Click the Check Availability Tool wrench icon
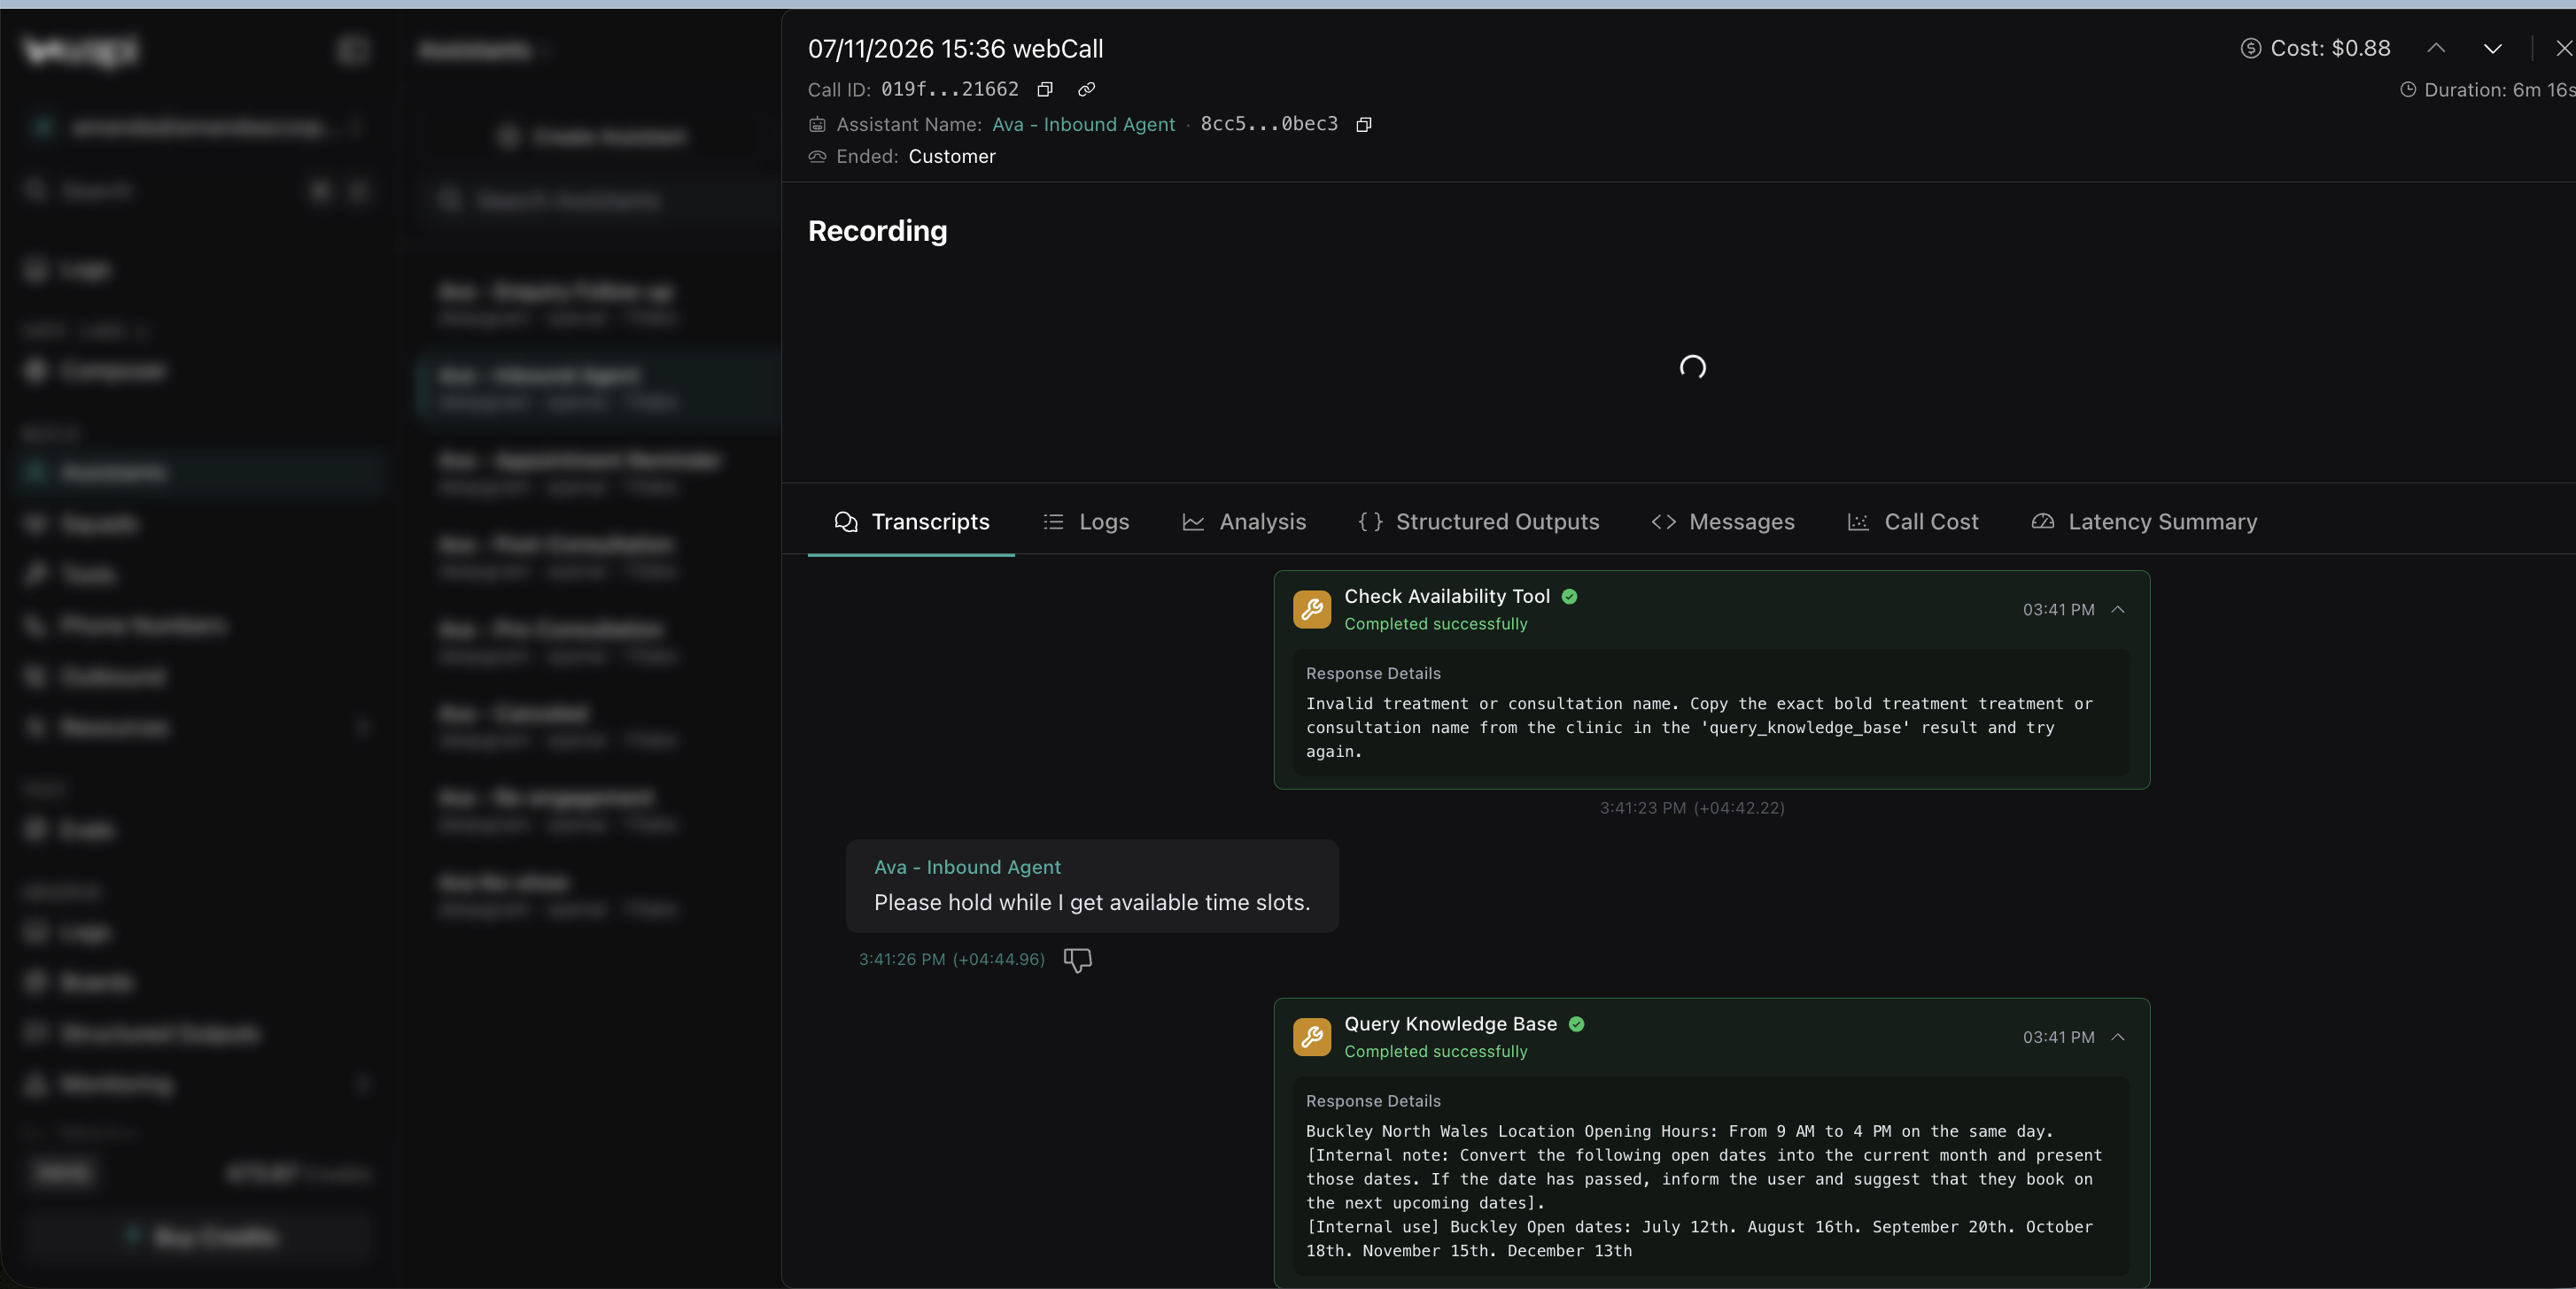The height and width of the screenshot is (1289, 2576). pos(1311,609)
